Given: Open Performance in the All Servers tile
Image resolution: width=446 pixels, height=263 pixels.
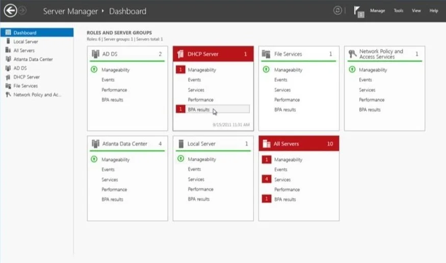Looking at the screenshot, I should click(287, 190).
